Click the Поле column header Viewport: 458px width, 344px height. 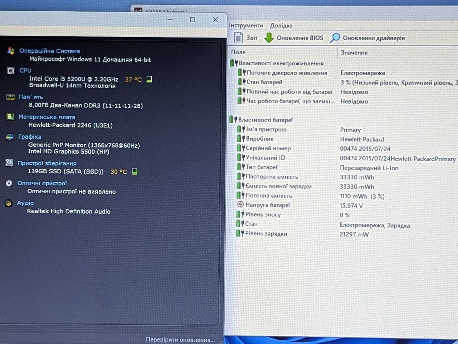[238, 52]
